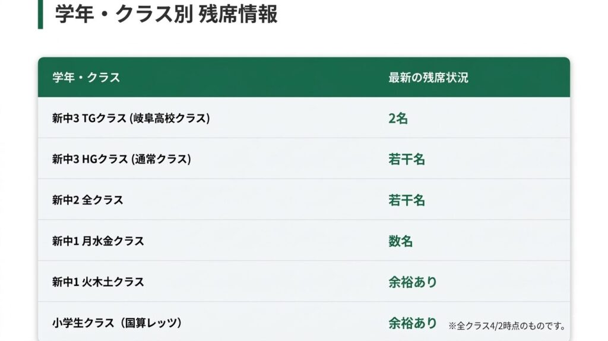Select the 小学生クラス row label
608x341 pixels.
(83, 323)
